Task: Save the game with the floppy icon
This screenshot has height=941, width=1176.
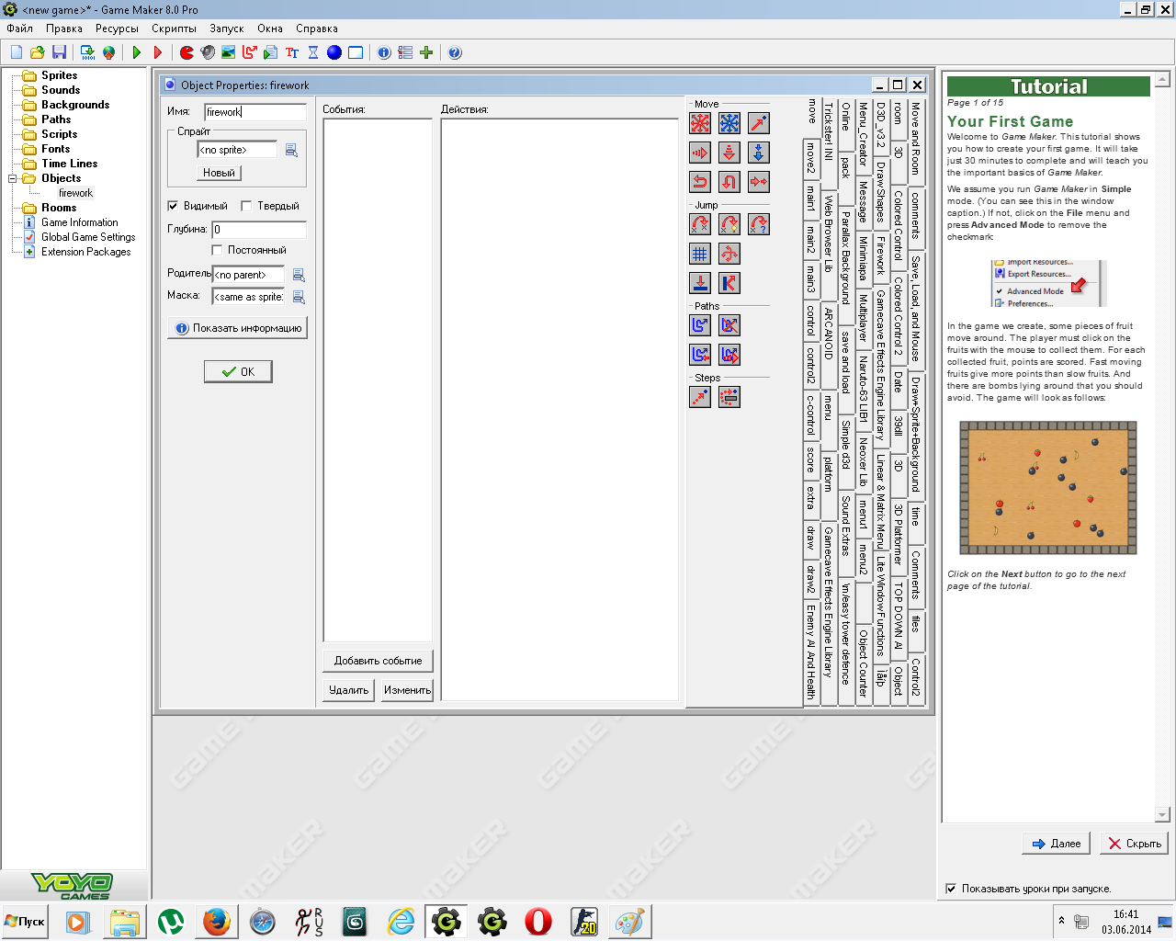Action: 59,52
